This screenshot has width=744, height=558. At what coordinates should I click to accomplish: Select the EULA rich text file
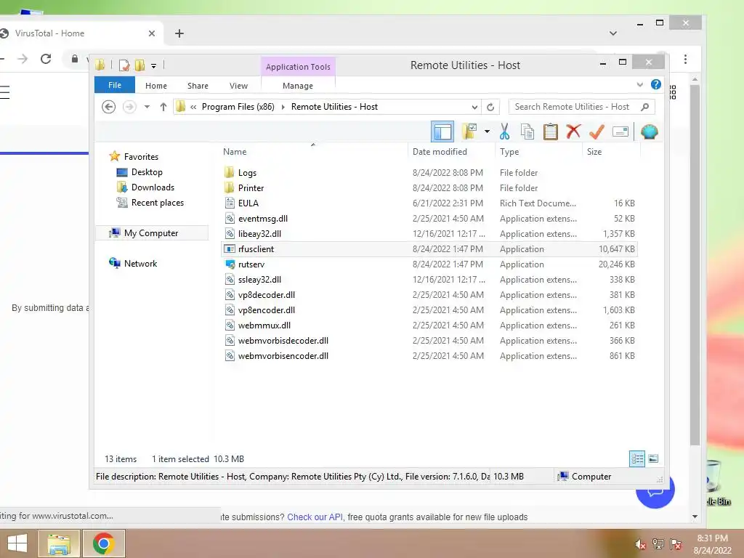tap(429, 203)
